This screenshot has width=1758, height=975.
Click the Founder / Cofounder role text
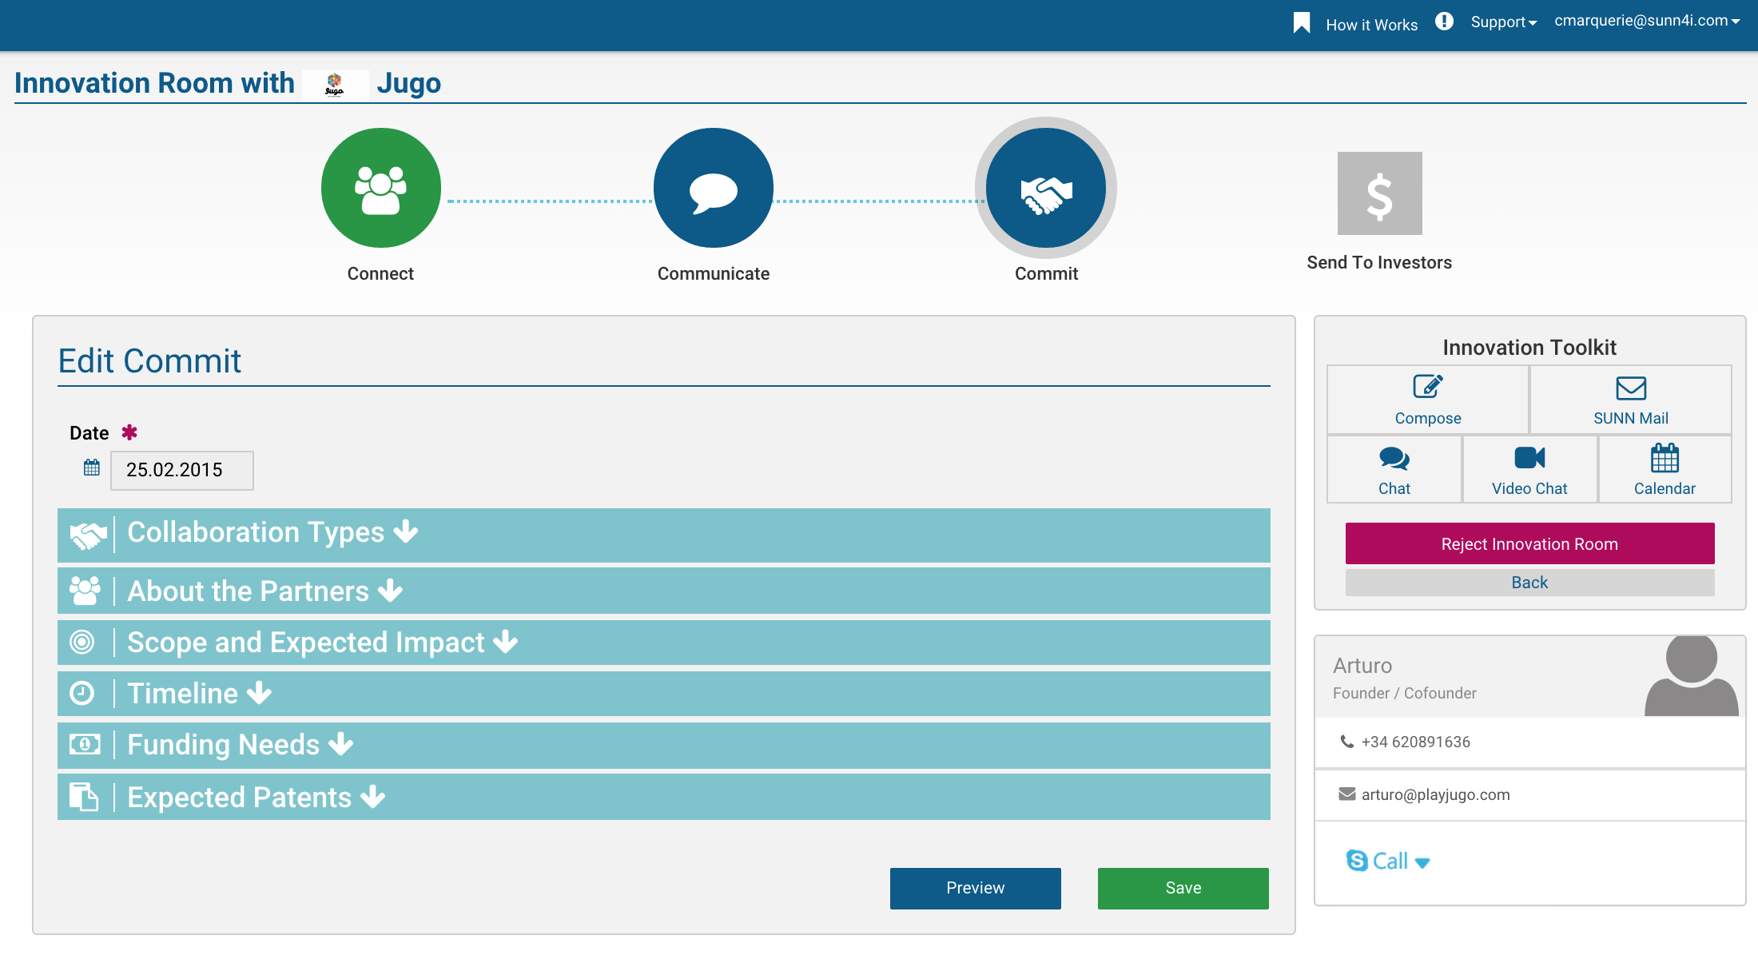coord(1405,693)
